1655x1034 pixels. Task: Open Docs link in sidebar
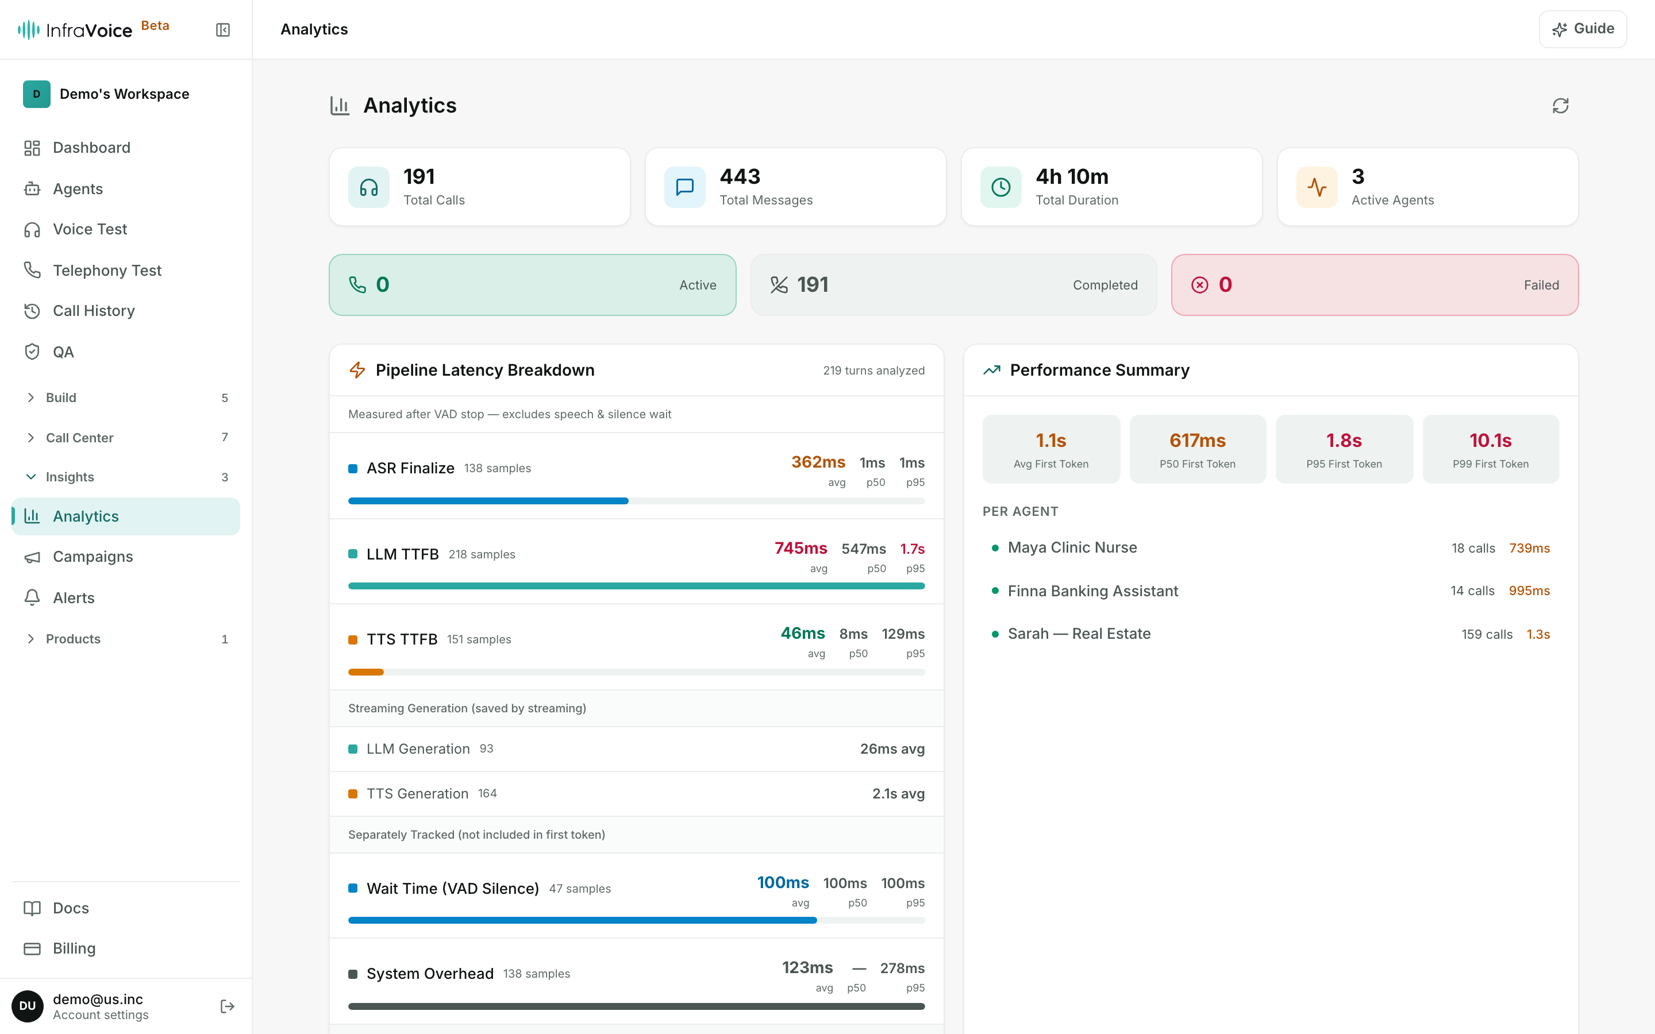pyautogui.click(x=126, y=908)
